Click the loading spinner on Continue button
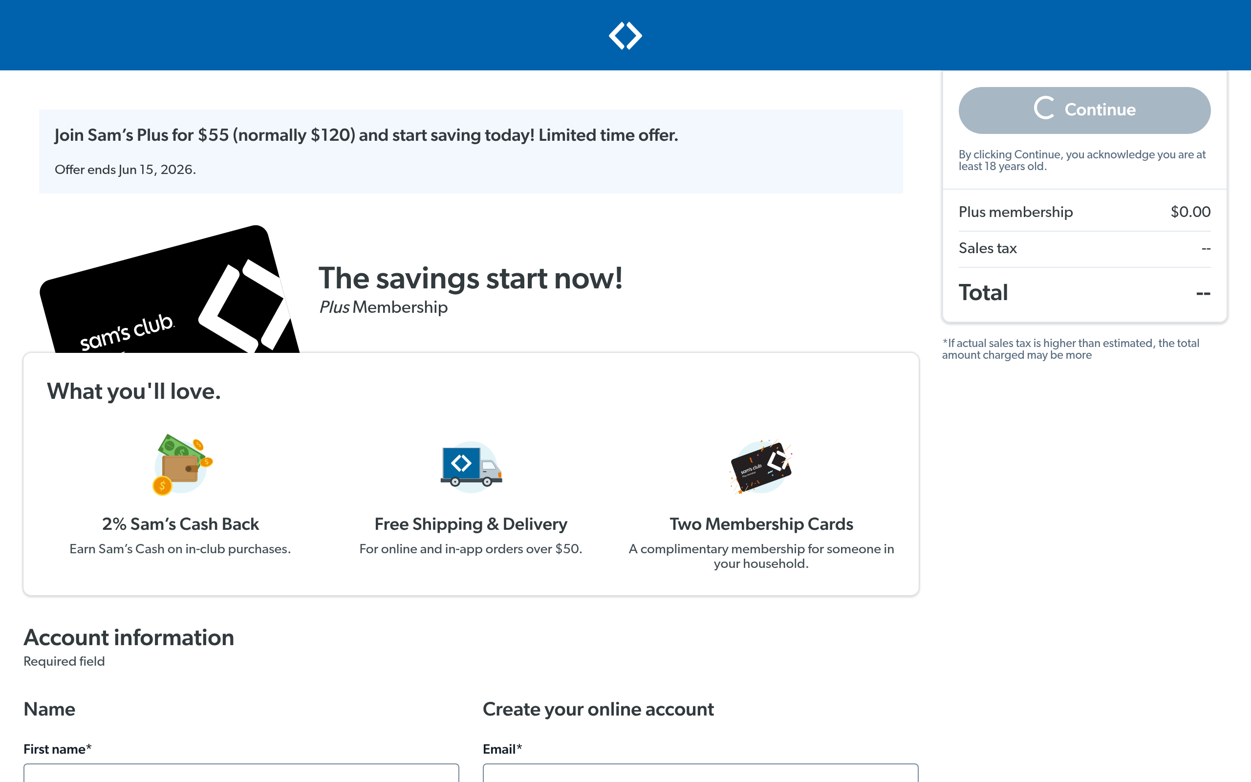The height and width of the screenshot is (782, 1251). [1044, 108]
